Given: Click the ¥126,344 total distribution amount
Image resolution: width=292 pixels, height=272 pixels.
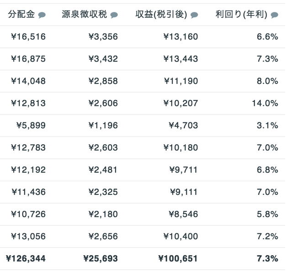Looking at the screenshot, I should 26,259.
